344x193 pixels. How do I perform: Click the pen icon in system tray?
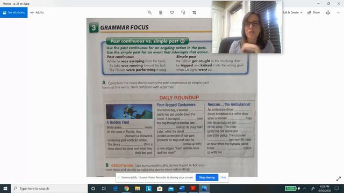[313, 188]
